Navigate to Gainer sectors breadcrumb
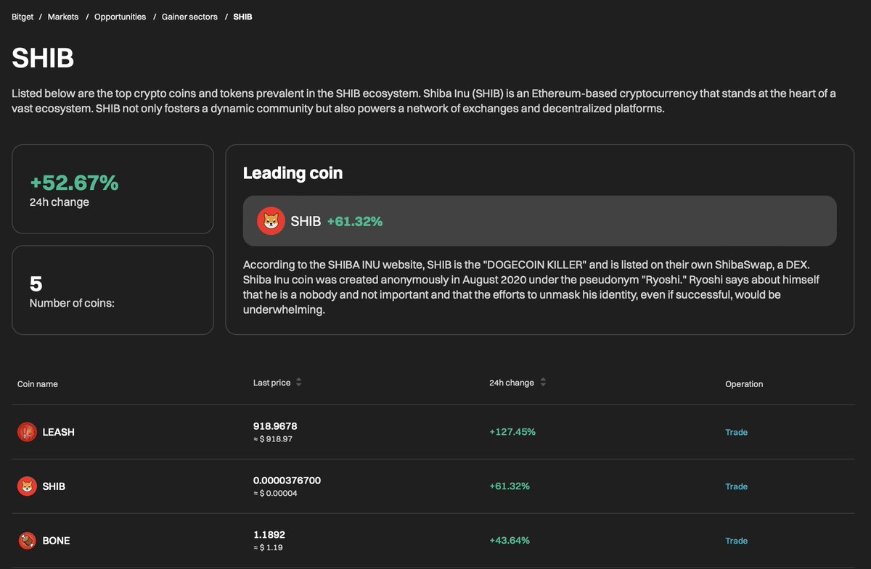This screenshot has height=569, width=871. click(x=189, y=17)
